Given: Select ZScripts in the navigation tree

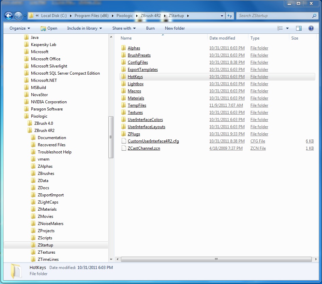Looking at the screenshot, I should tap(45, 238).
